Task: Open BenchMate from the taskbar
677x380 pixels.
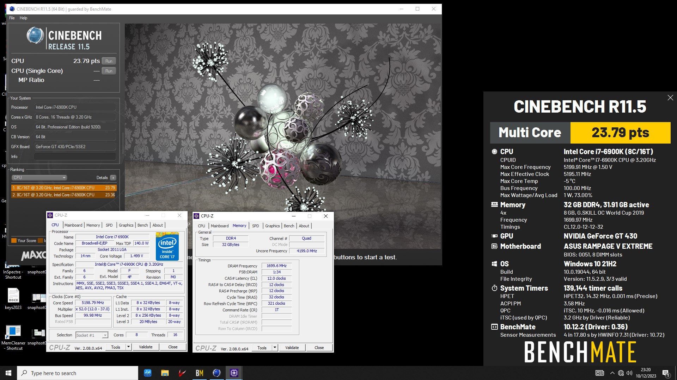Action: tap(199, 373)
